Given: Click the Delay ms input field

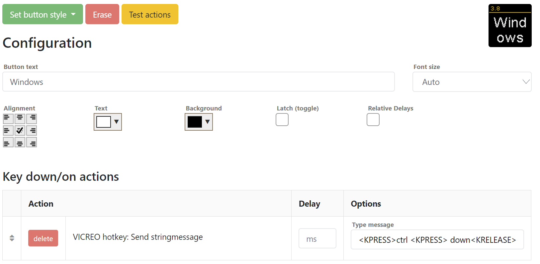Looking at the screenshot, I should click(x=317, y=238).
